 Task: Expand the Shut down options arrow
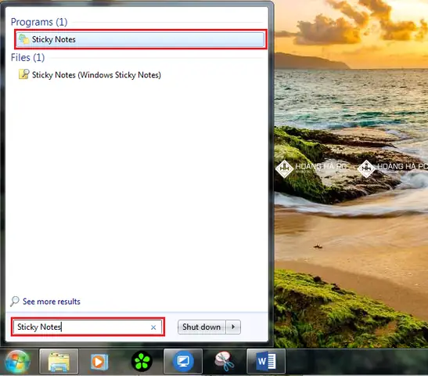(x=233, y=327)
